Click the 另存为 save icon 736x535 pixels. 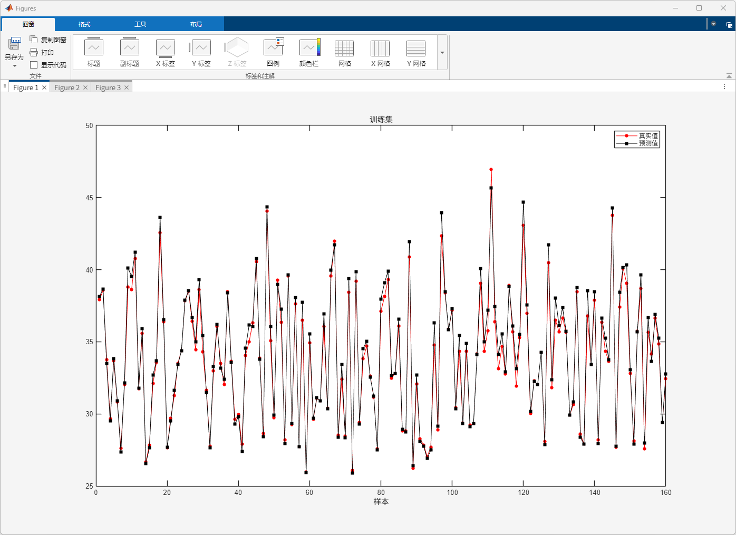pyautogui.click(x=14, y=43)
